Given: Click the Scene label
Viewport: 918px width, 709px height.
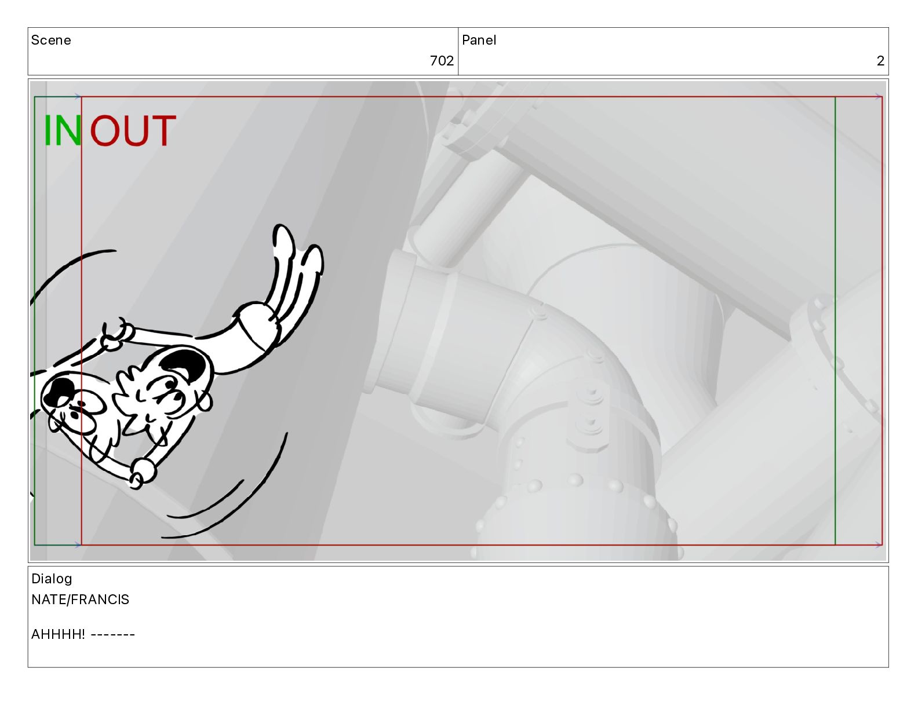Looking at the screenshot, I should (x=51, y=40).
